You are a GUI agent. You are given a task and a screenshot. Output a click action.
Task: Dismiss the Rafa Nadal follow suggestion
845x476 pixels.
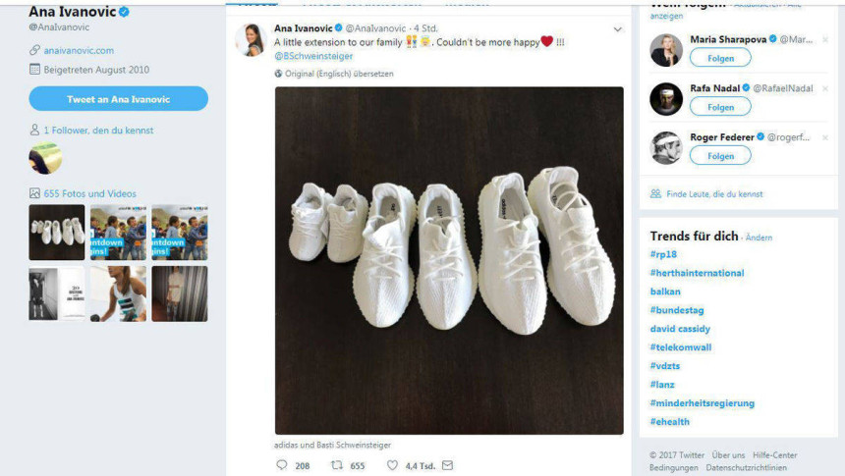[825, 88]
